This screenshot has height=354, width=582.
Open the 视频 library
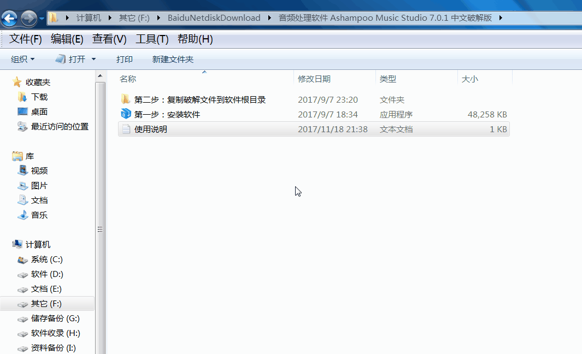39,170
